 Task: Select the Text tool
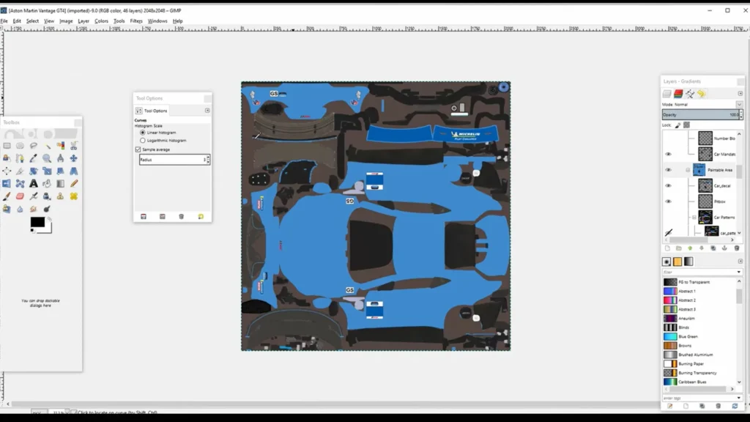pos(34,184)
